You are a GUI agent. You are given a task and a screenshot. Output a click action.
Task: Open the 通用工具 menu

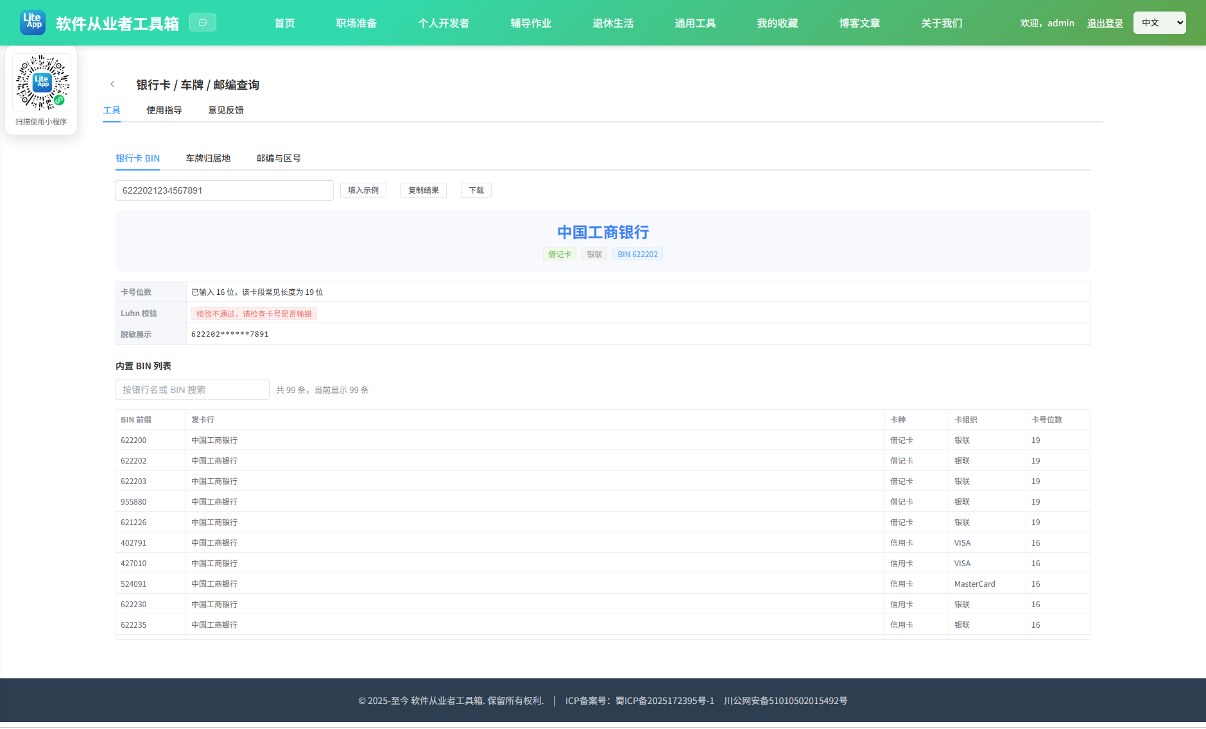[695, 23]
